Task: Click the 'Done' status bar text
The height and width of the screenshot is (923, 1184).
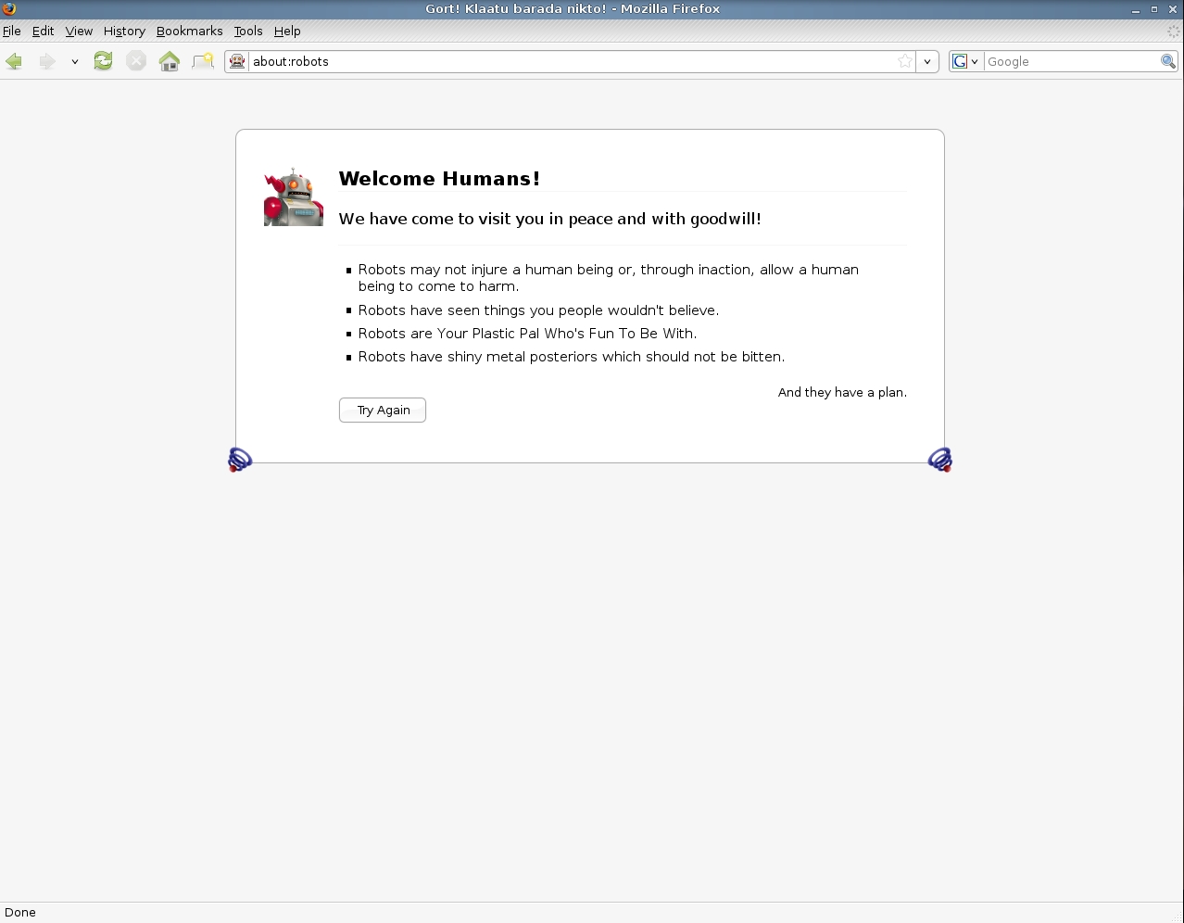Action: (x=20, y=913)
